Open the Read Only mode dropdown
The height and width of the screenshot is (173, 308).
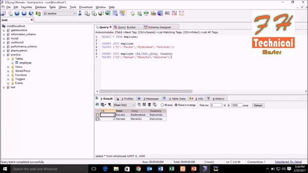click(x=124, y=105)
